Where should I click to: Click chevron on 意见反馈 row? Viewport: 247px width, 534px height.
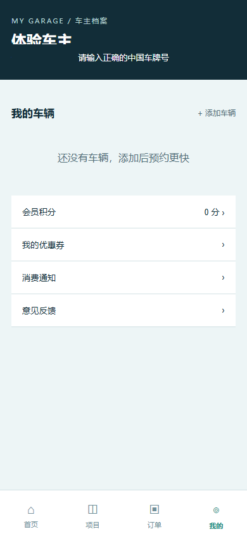(x=223, y=310)
